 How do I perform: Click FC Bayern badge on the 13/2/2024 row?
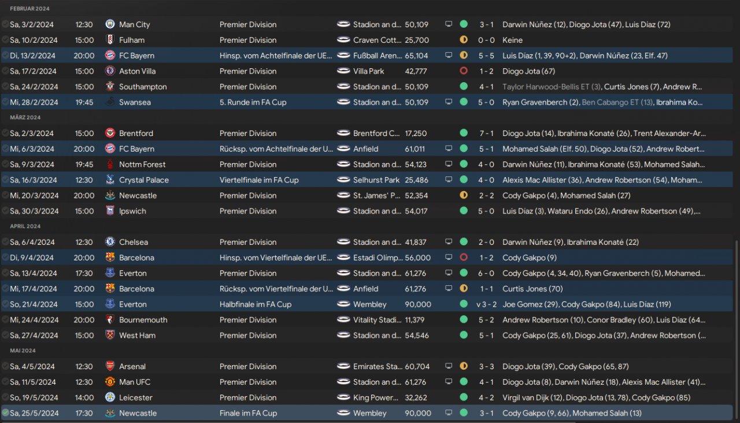(110, 56)
